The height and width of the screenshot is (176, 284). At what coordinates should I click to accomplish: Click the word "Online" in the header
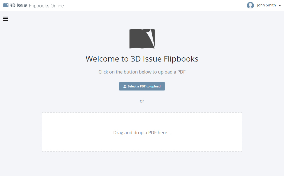(x=57, y=6)
